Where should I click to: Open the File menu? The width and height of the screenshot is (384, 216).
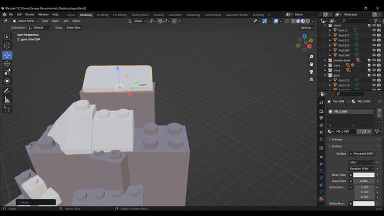click(x=11, y=14)
